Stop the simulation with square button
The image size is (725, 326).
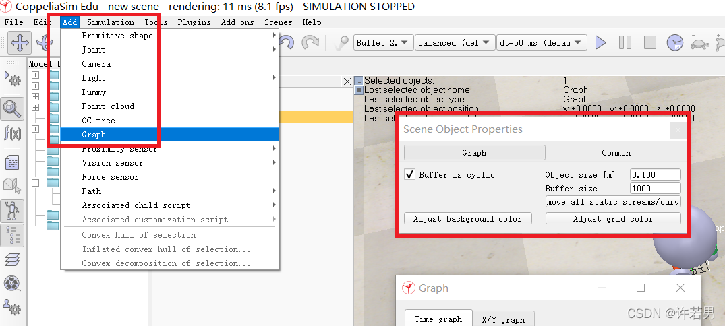[x=650, y=43]
